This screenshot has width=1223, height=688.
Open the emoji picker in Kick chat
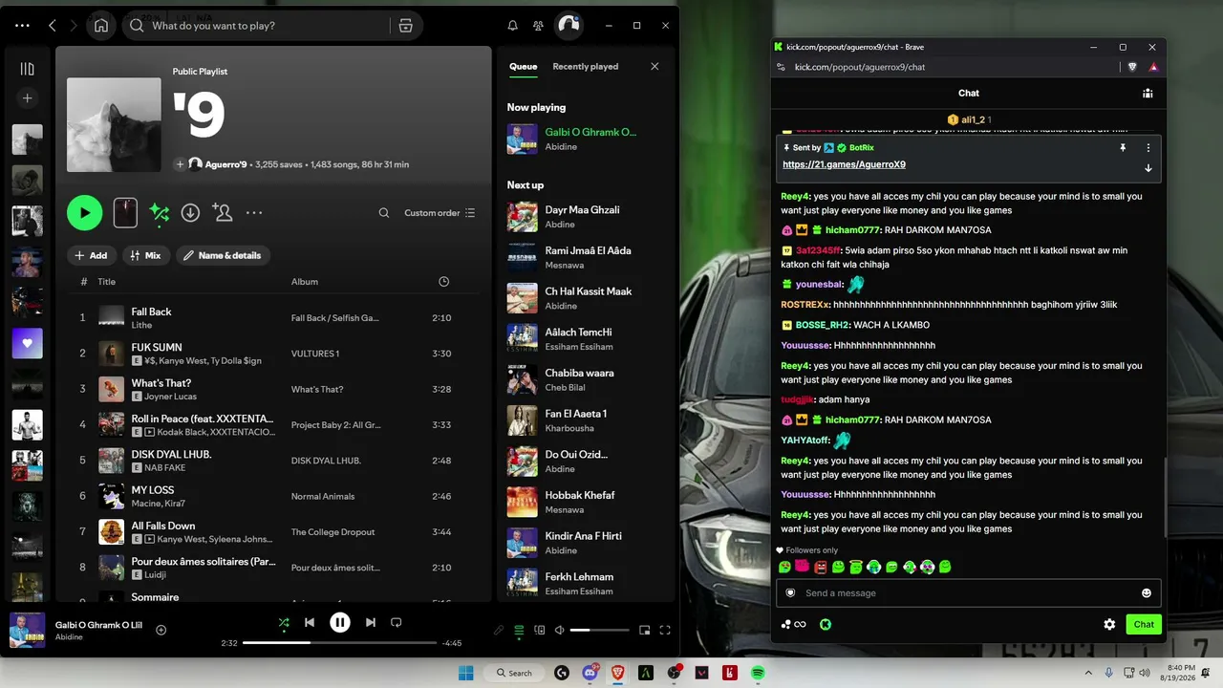1147,593
